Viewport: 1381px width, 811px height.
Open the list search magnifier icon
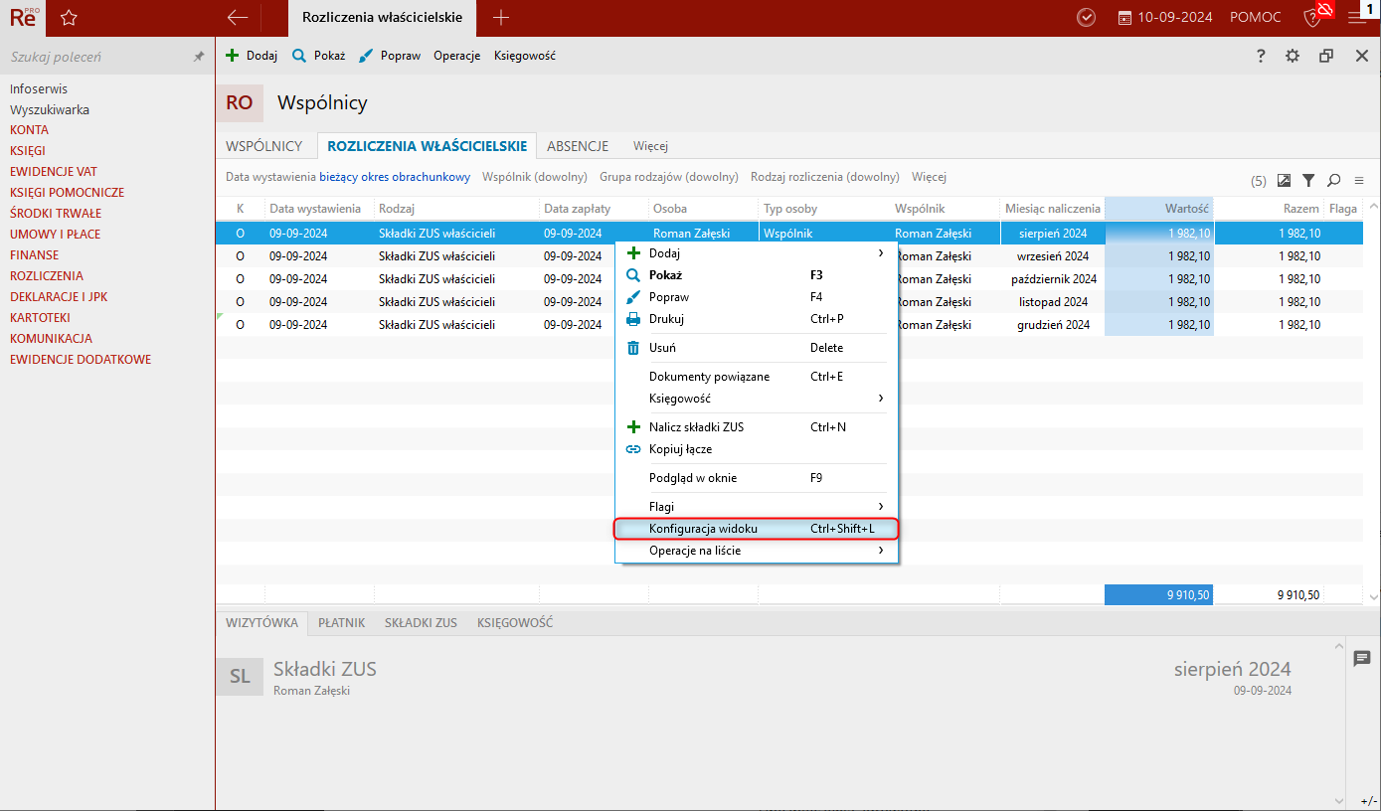click(1333, 181)
